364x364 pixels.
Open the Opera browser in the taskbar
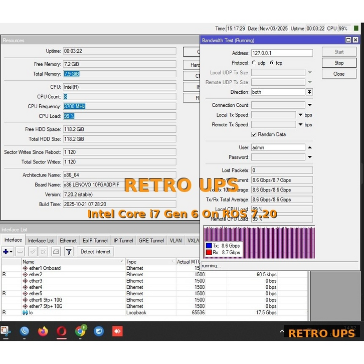[x=61, y=331]
